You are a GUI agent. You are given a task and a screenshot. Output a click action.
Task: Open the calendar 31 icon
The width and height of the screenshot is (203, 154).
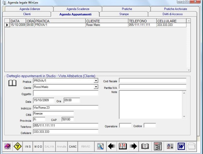click(x=157, y=146)
